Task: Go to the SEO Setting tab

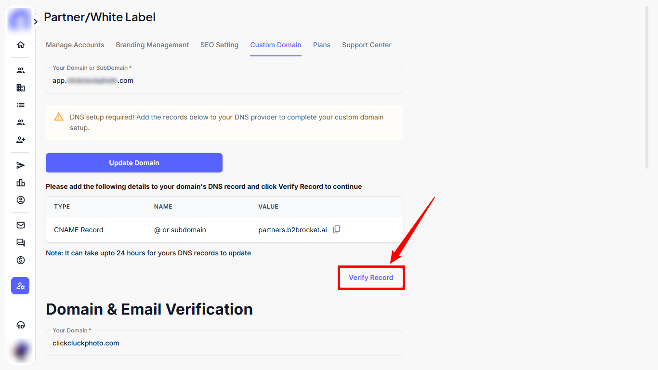Action: (219, 45)
